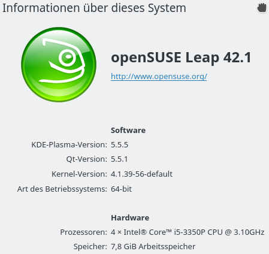Click the Hardware section heading
This screenshot has height=254, width=269.
click(130, 218)
